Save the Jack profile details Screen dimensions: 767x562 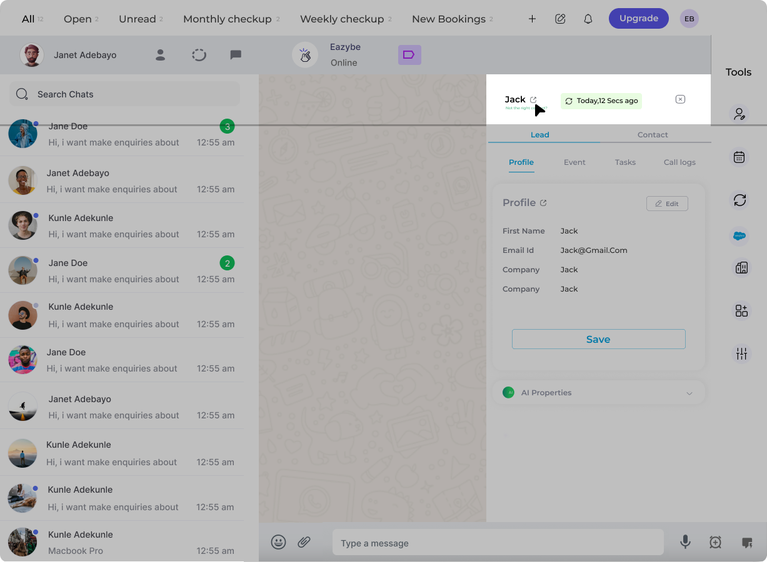[x=598, y=339]
